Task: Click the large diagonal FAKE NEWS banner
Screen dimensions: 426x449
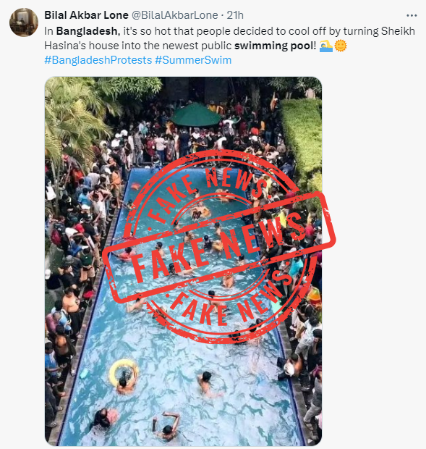Action: click(x=219, y=248)
